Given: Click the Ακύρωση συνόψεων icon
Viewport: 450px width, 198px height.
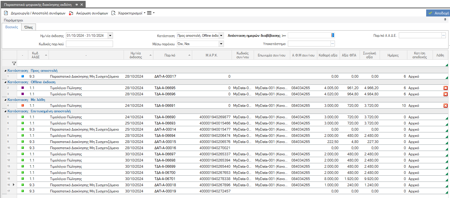Looking at the screenshot, I should point(71,13).
